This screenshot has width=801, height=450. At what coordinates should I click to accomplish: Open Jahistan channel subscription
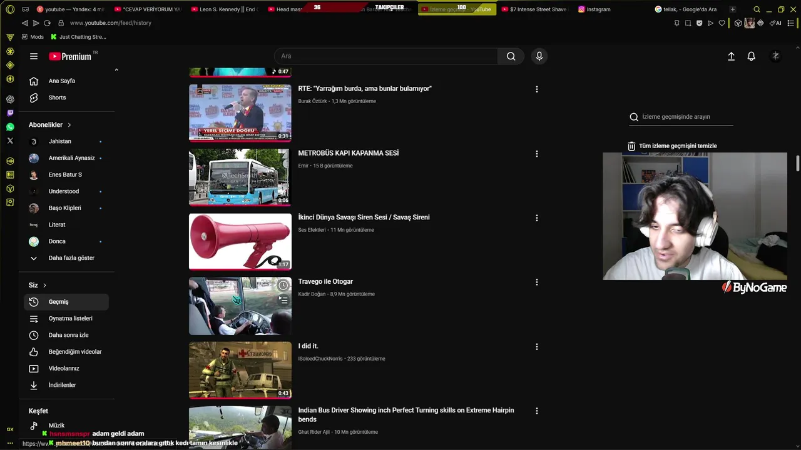pyautogui.click(x=66, y=141)
